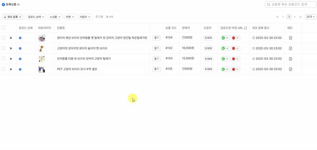Open the 소싱몰 filter dropdown

coord(55,17)
